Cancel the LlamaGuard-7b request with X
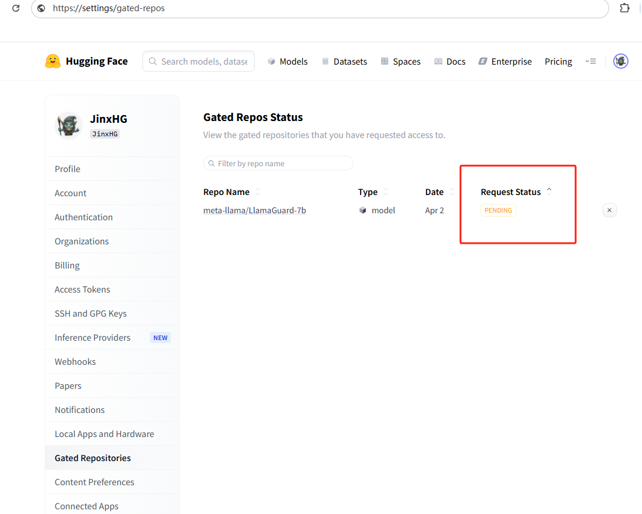This screenshot has height=514, width=642. click(609, 210)
